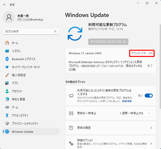Open the pause duration dropdown arrow

click(x=149, y=113)
